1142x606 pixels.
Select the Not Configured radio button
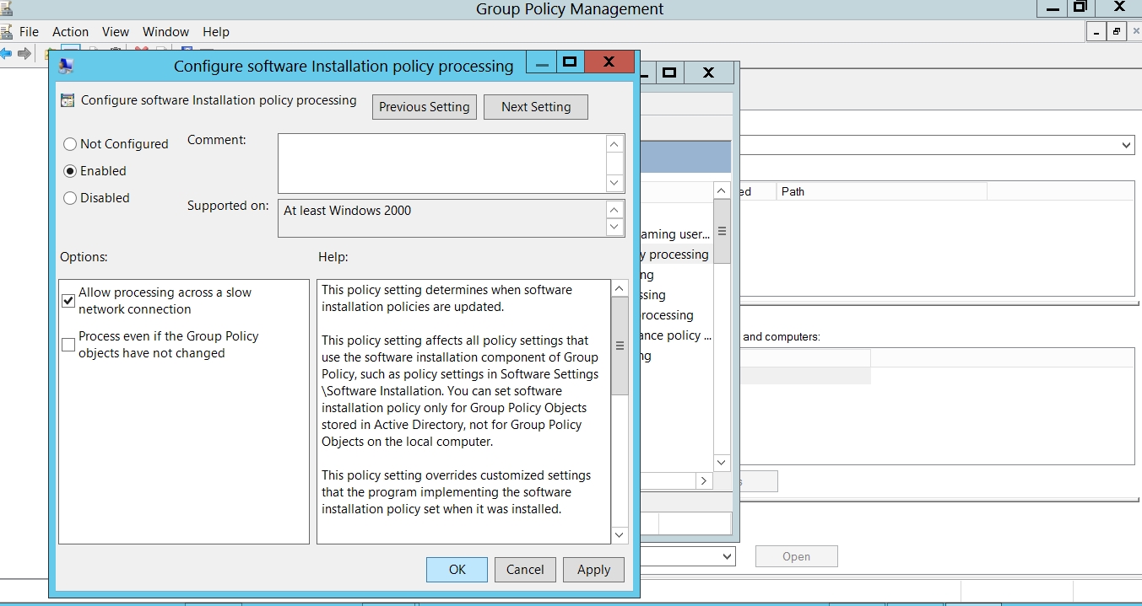click(70, 144)
